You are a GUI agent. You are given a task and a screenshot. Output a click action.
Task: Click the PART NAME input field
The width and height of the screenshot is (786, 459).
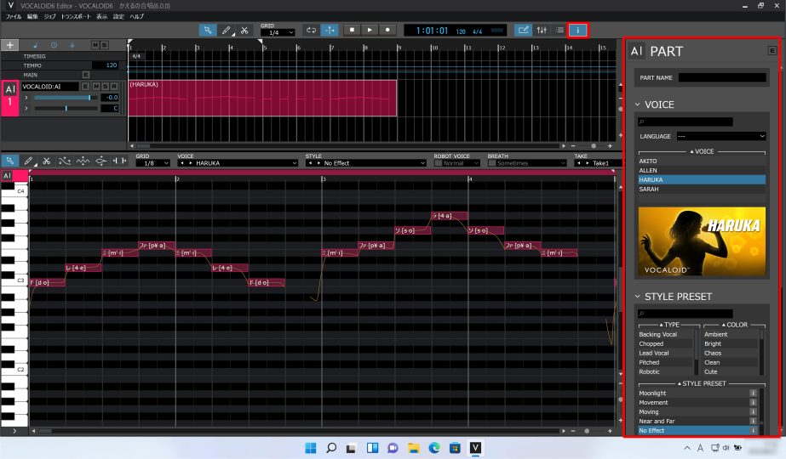721,78
